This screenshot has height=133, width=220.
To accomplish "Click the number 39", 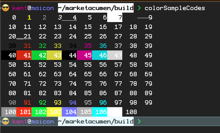I will click(148, 46).
